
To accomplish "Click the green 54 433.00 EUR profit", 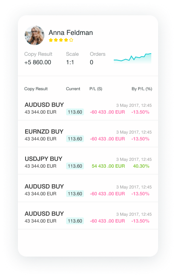I will point(108,166).
